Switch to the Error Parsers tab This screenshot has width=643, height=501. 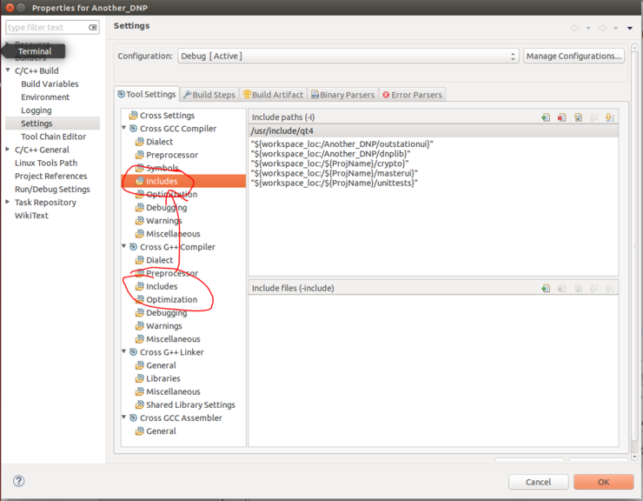point(412,95)
